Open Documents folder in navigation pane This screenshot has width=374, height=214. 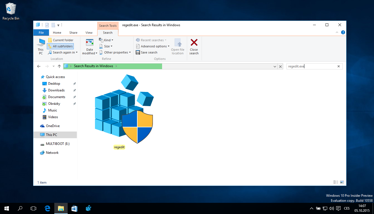pyautogui.click(x=57, y=97)
